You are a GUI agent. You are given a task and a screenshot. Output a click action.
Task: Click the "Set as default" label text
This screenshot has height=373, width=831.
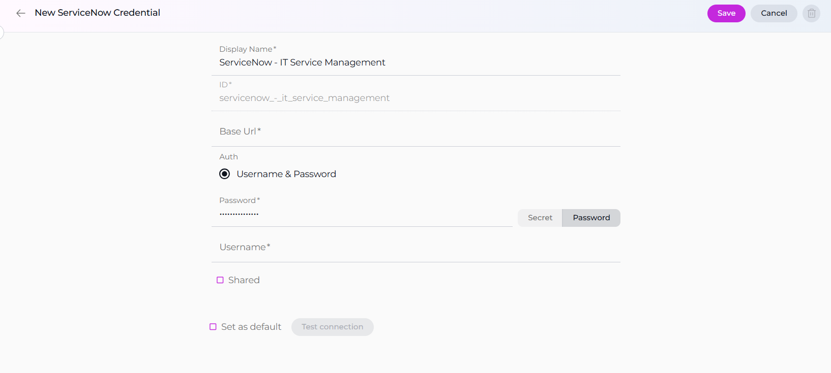click(x=251, y=327)
